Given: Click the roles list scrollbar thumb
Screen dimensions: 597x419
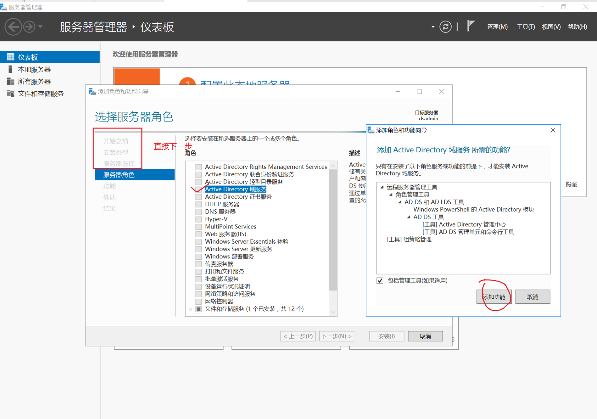Looking at the screenshot, I should [x=333, y=230].
